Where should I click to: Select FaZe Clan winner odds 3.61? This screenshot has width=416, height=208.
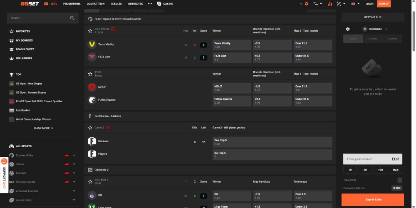coord(232,57)
